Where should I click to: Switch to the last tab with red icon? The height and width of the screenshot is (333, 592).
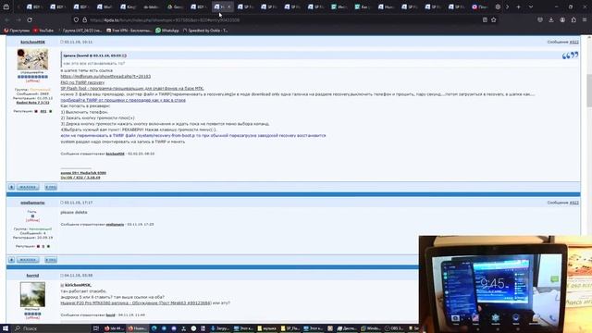[480, 6]
